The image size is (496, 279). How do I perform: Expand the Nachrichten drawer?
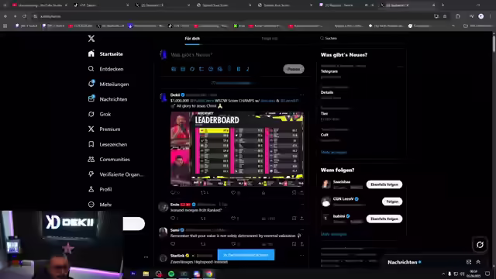[478, 262]
